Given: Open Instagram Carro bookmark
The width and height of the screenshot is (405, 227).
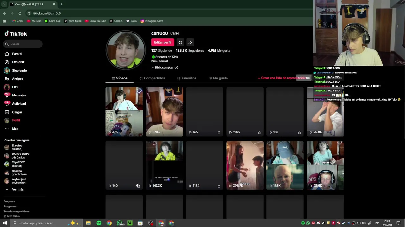Looking at the screenshot, I should [152, 21].
